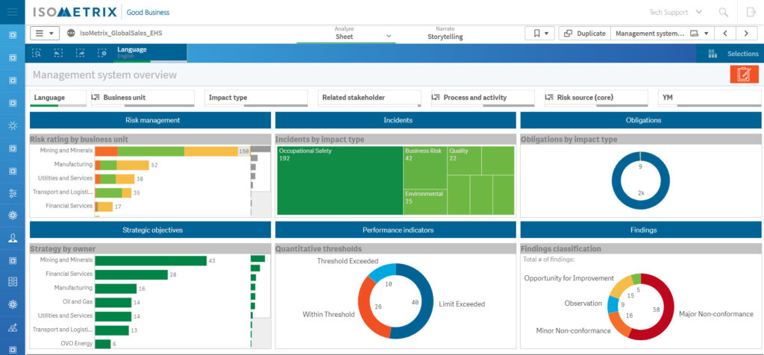Click the single person icon in sidebar
764x355 pixels.
[13, 238]
